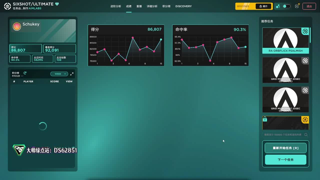Open the Schukey profile avatar
Screen dimensions: 320x180
tap(17, 26)
